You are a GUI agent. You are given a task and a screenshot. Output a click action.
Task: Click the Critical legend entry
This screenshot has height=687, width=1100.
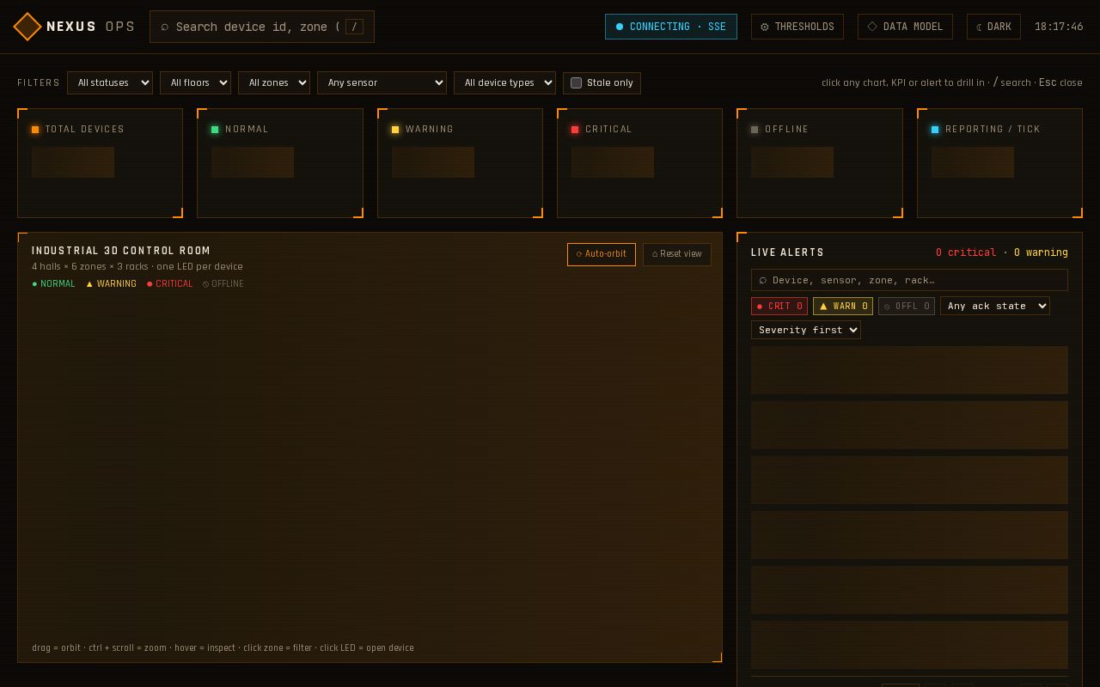pyautogui.click(x=169, y=284)
